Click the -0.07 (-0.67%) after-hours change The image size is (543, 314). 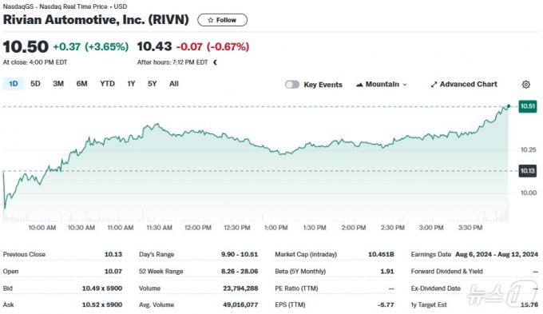(x=213, y=47)
